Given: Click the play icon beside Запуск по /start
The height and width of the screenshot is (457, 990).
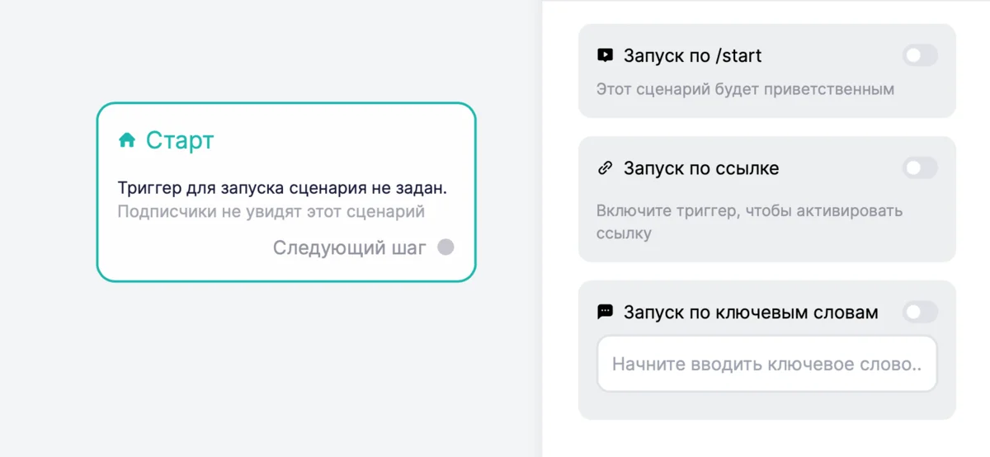Looking at the screenshot, I should tap(606, 56).
